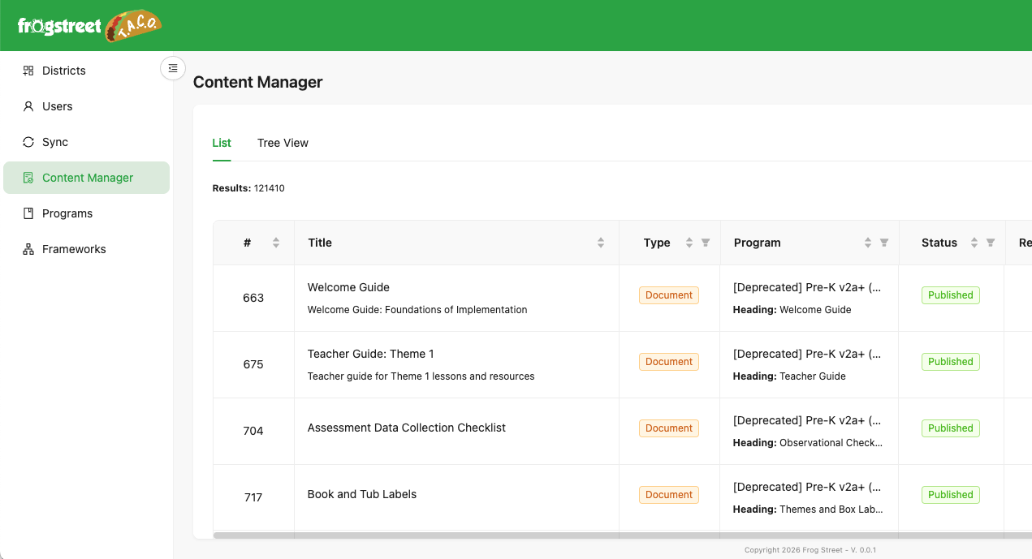
Task: Click the row number 663
Action: [x=253, y=298]
